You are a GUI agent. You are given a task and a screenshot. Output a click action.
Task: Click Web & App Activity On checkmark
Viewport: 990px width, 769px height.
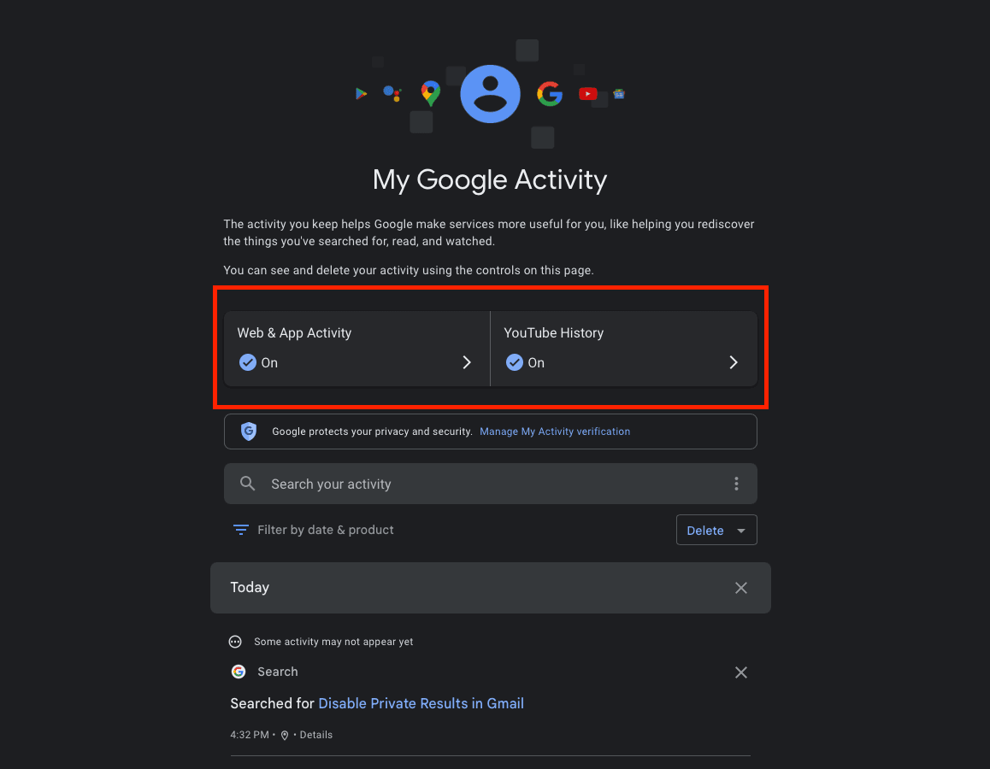[x=248, y=363]
